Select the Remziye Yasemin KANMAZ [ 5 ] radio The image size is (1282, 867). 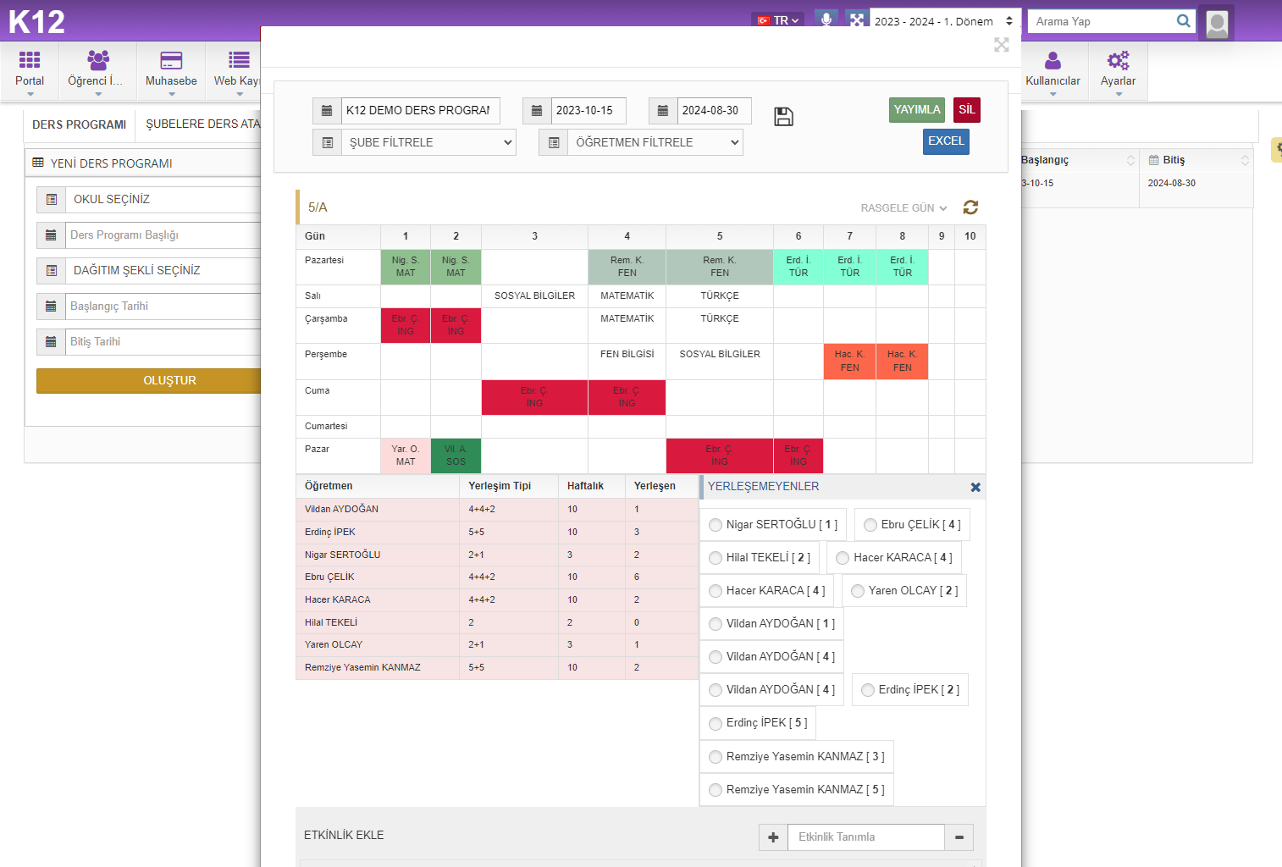pos(716,790)
